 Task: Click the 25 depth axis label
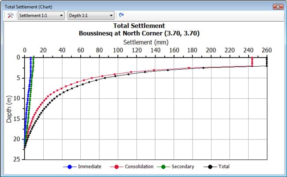(16, 159)
